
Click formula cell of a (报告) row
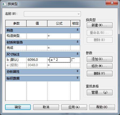59,65
